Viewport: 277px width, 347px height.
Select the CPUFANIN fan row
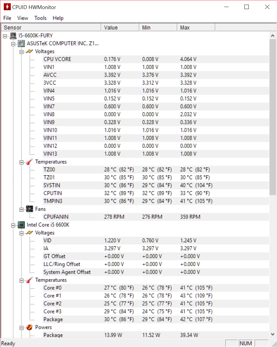click(156, 217)
